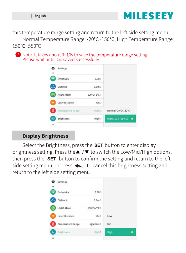Click the Display Brightness section heading
The width and height of the screenshot is (186, 253).
click(x=45, y=136)
